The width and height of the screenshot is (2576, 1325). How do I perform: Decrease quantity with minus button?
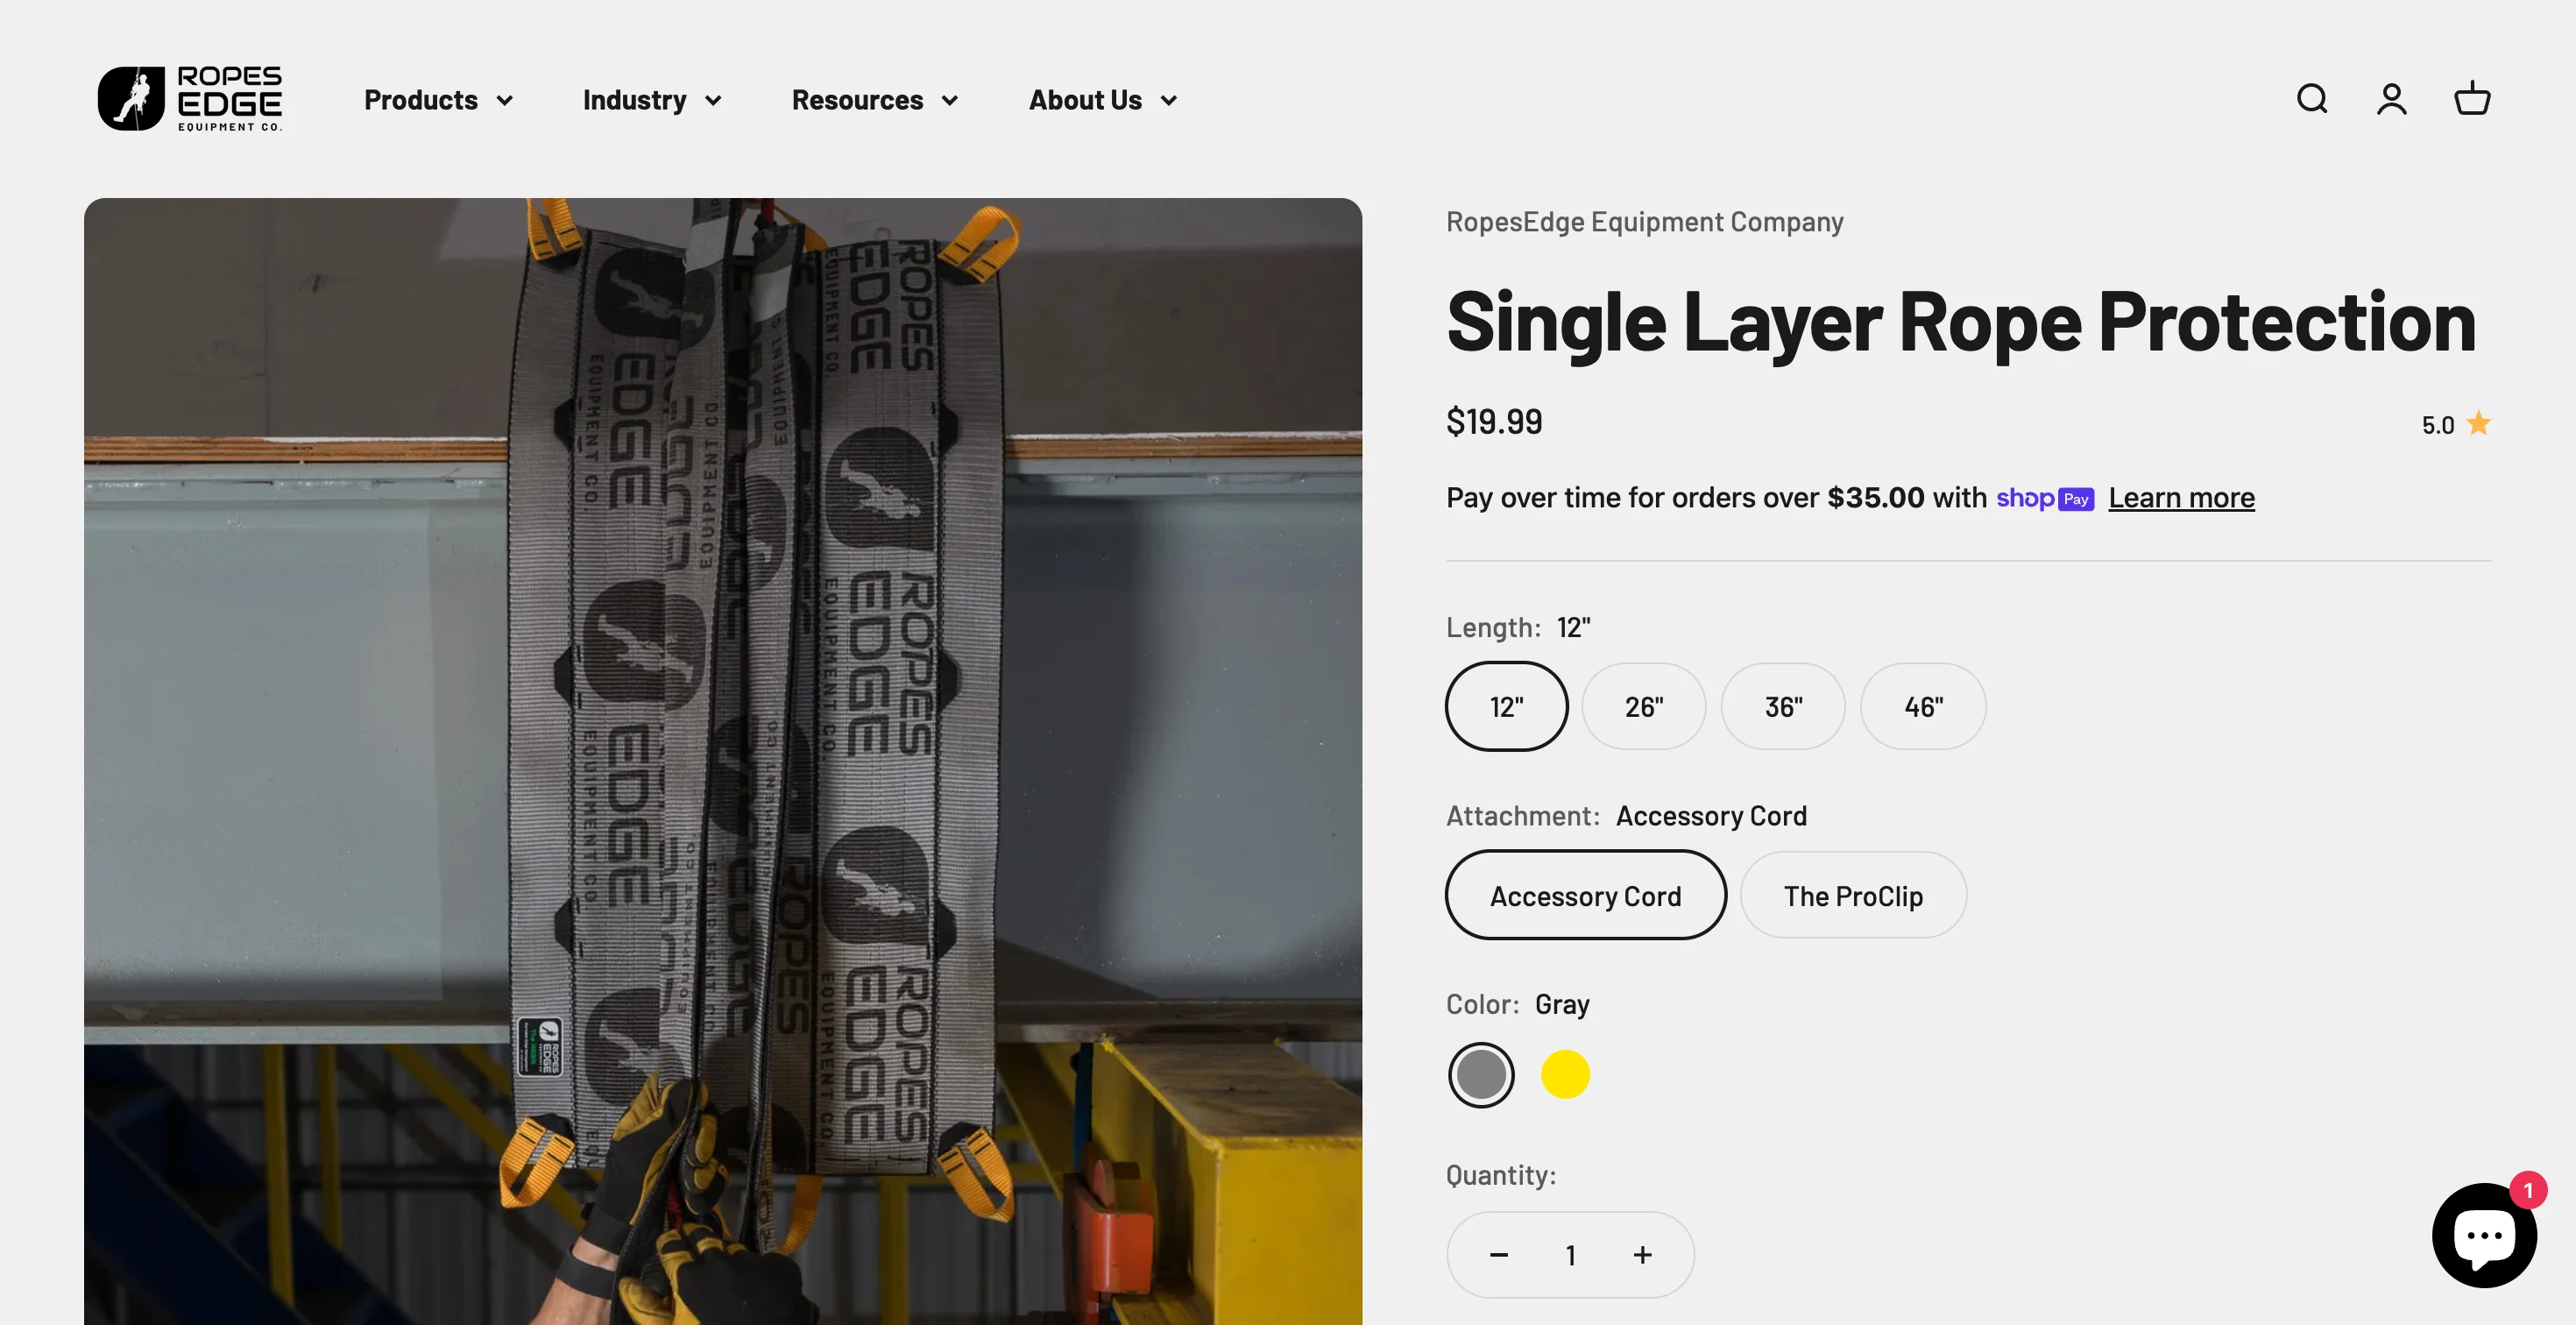pos(1498,1255)
